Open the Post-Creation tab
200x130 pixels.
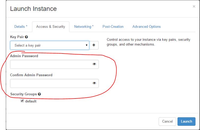[113, 26]
